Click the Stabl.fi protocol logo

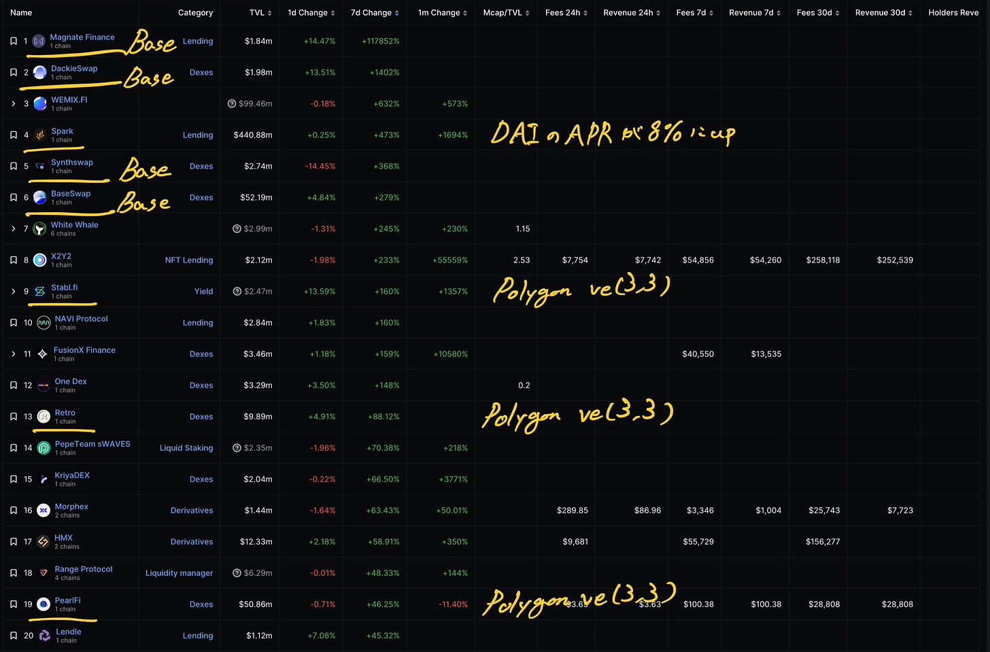40,292
